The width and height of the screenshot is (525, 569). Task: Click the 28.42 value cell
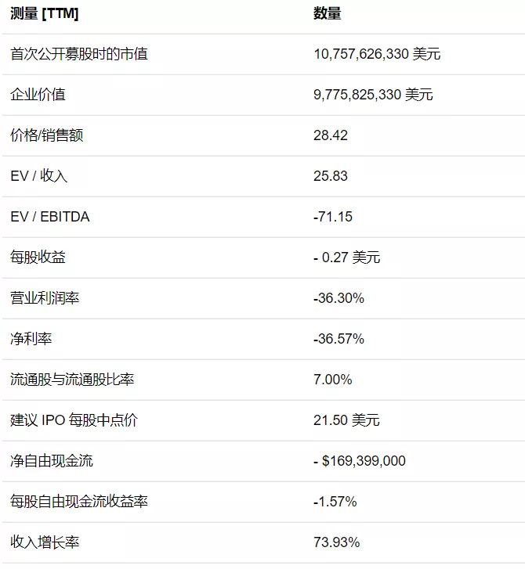tap(331, 135)
